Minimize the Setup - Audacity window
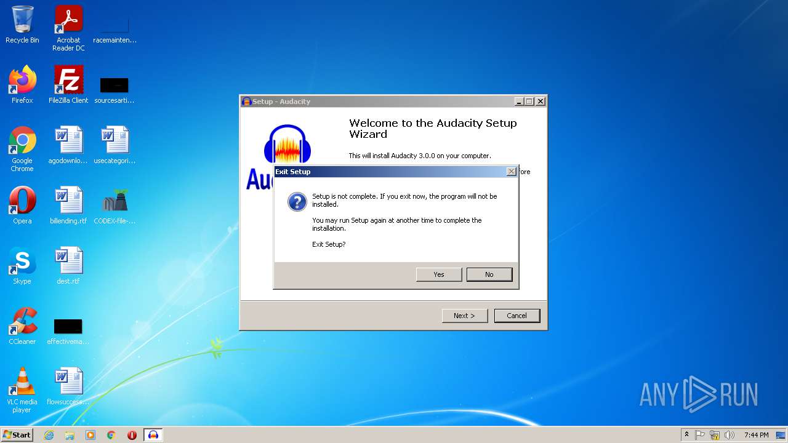788x443 pixels. pyautogui.click(x=519, y=102)
